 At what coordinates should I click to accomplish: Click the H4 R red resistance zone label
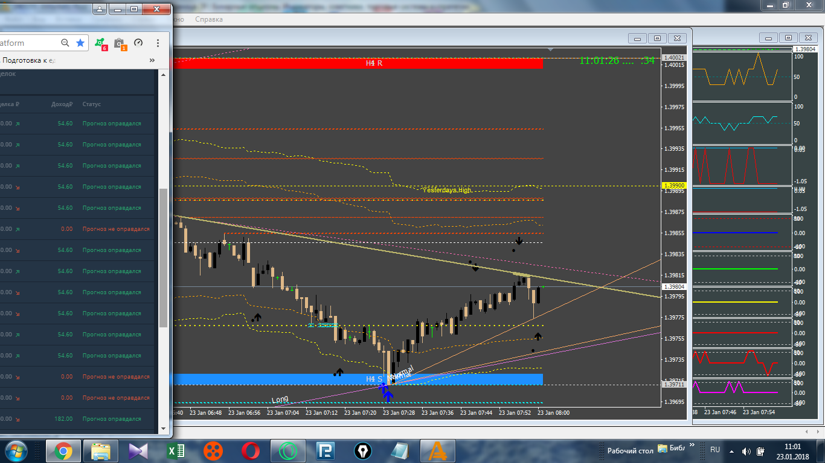pyautogui.click(x=374, y=63)
